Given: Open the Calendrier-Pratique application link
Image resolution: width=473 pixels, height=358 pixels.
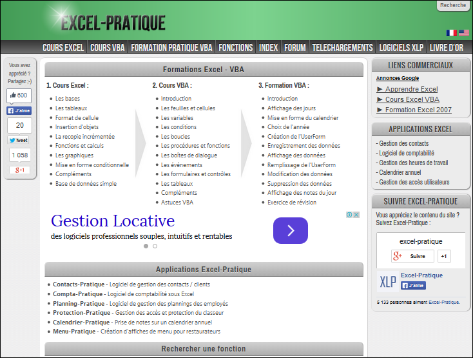Looking at the screenshot, I should tap(81, 323).
